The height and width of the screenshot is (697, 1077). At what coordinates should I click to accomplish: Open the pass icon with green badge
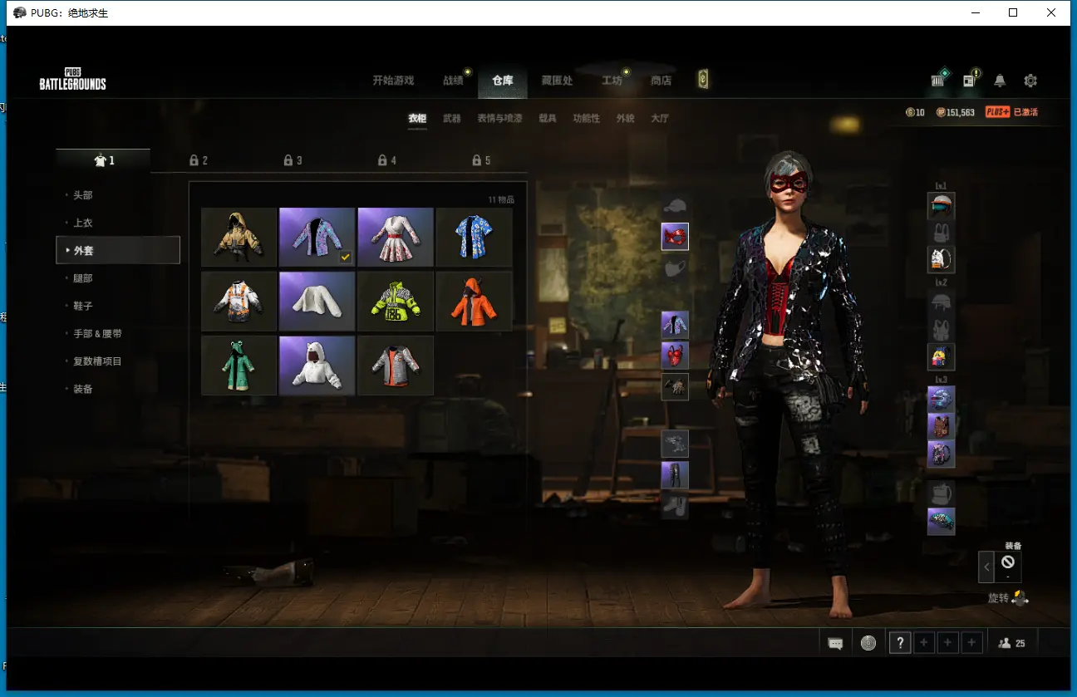pos(939,79)
